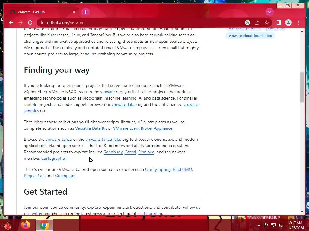
Task: Open the Spring link
Action: 165,169
